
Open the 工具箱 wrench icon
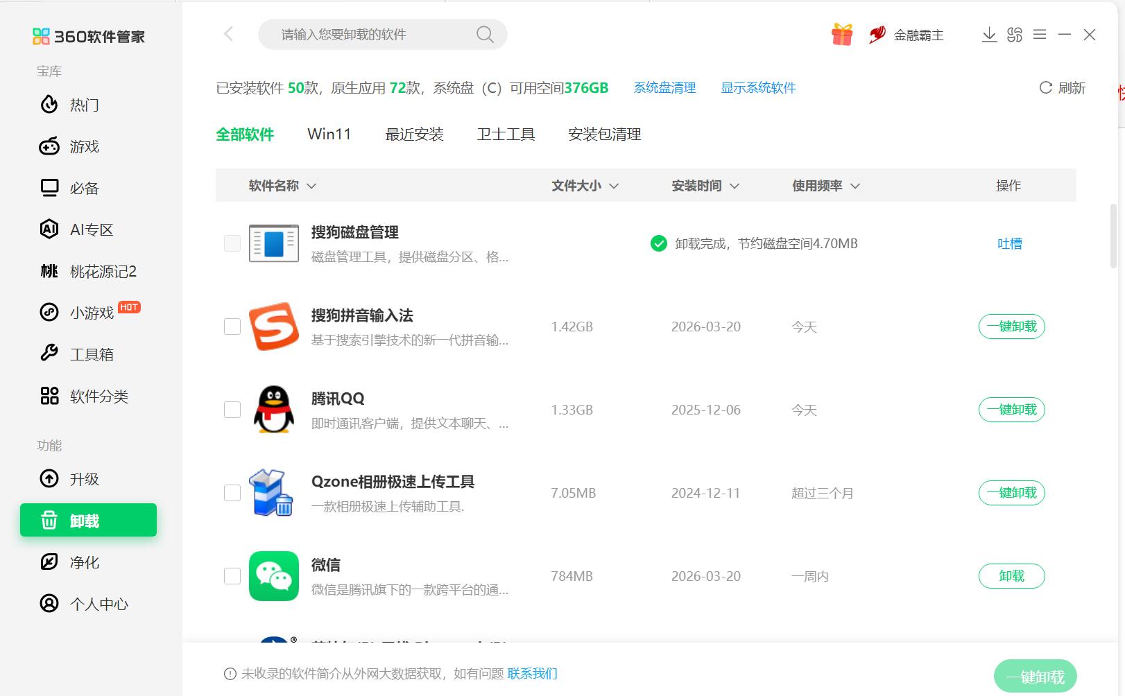(49, 354)
